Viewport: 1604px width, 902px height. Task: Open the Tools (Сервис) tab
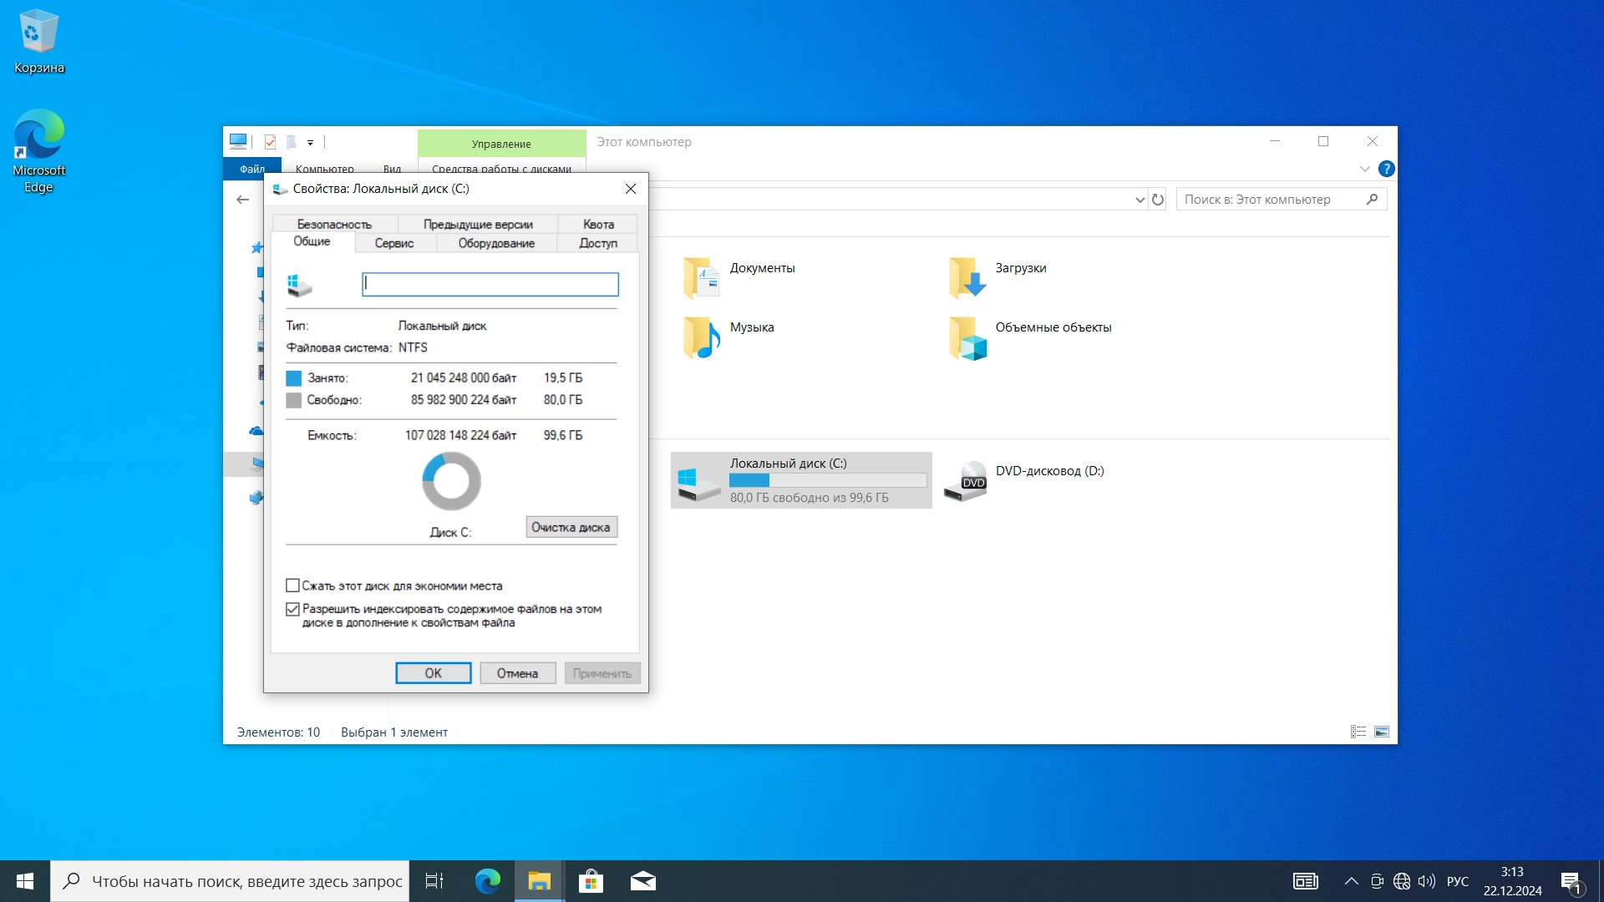(394, 243)
